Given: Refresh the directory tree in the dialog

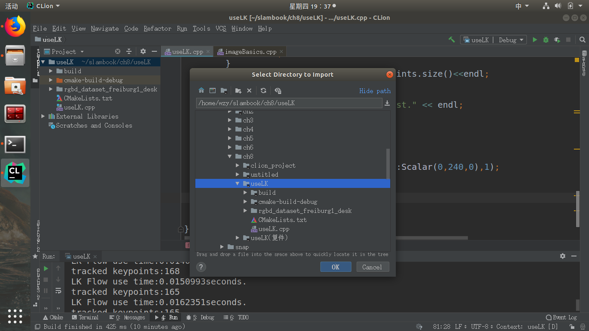Looking at the screenshot, I should click(x=263, y=91).
